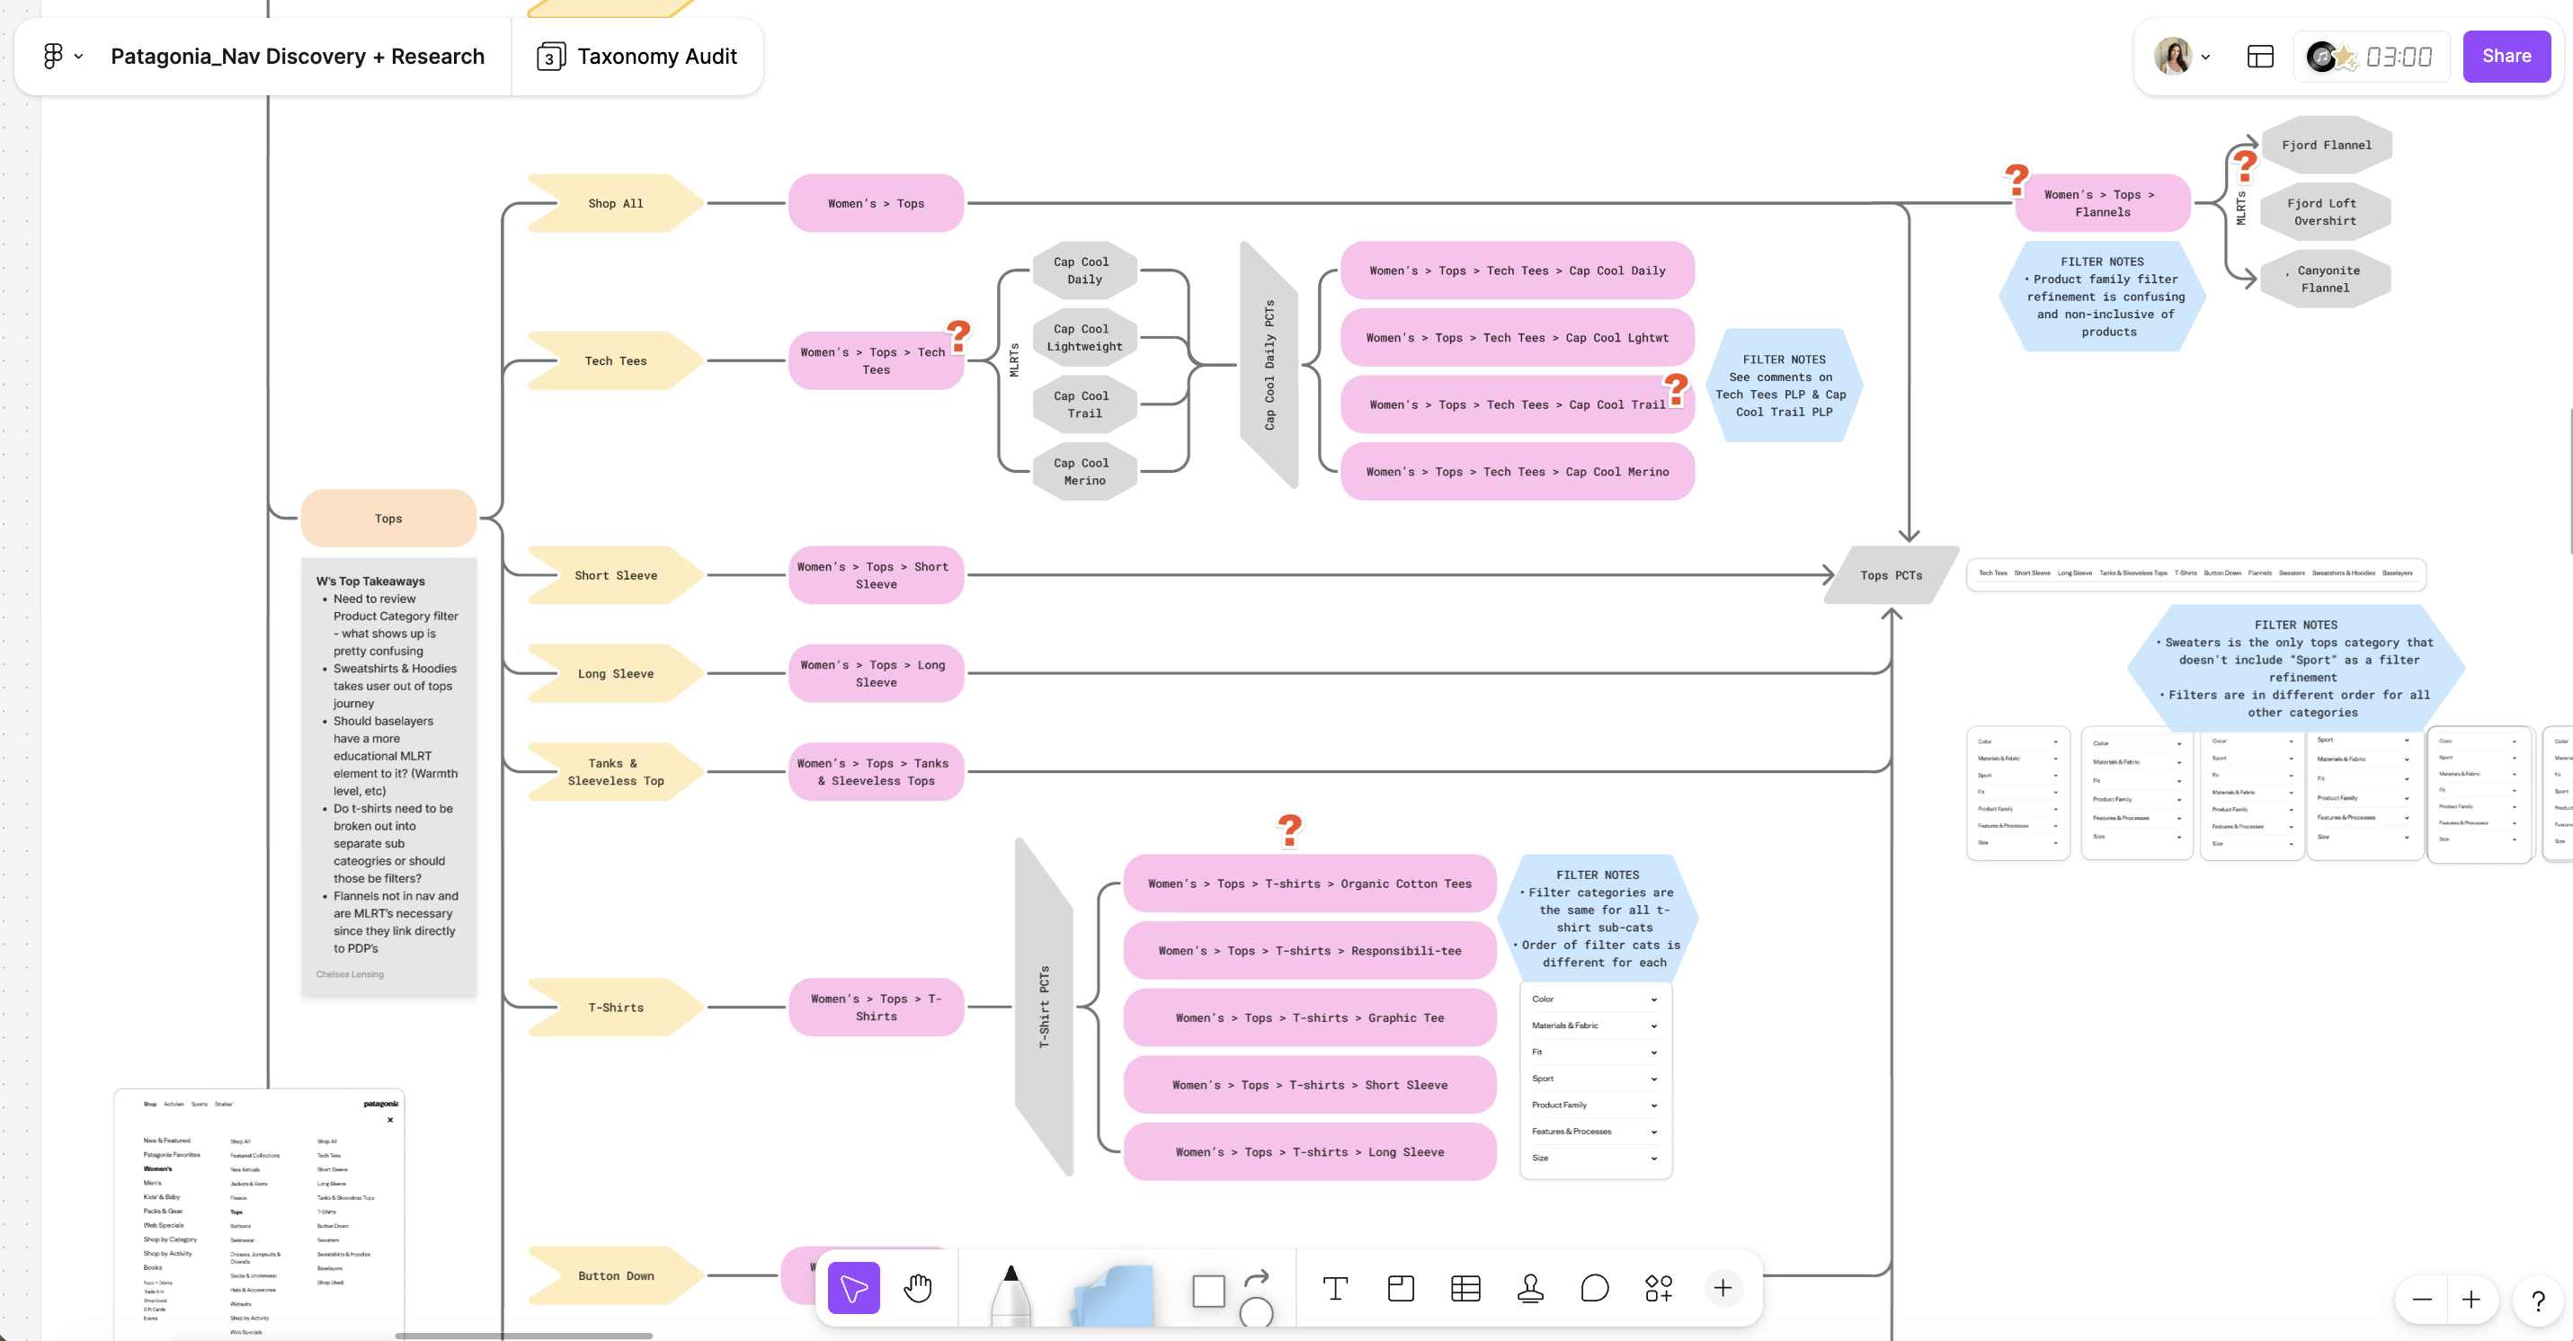Open the widgets and plugins menu
Screen dimensions: 2573x1341
[x=1658, y=1288]
